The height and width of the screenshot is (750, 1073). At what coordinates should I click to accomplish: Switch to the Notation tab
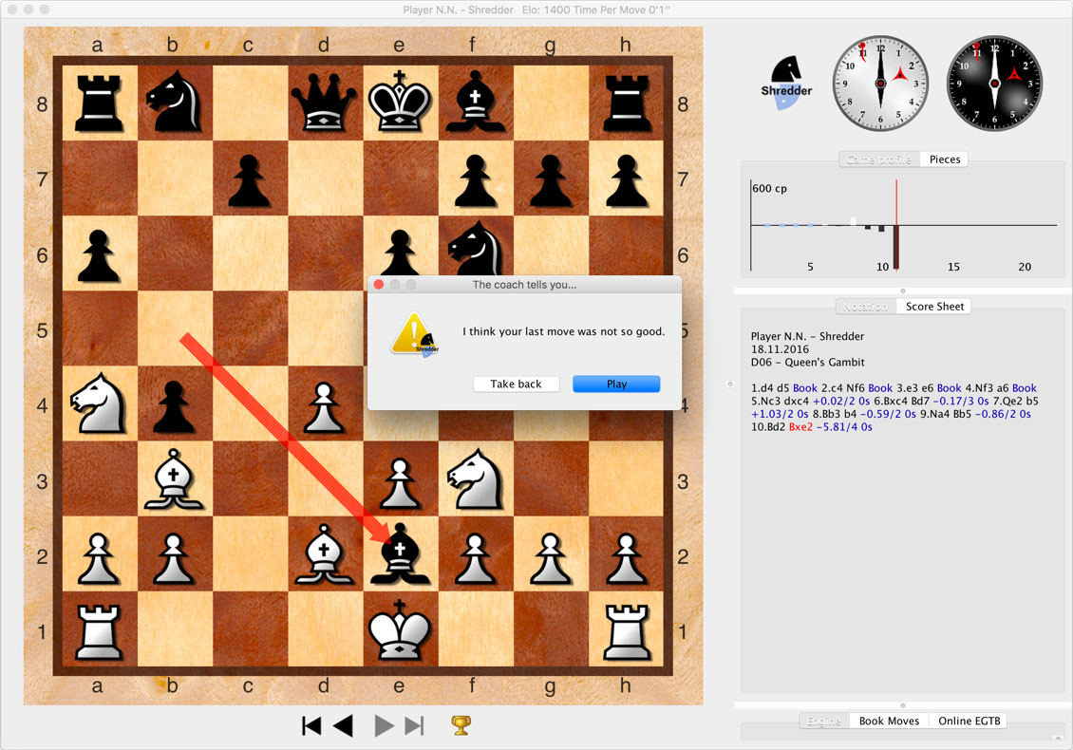click(866, 307)
